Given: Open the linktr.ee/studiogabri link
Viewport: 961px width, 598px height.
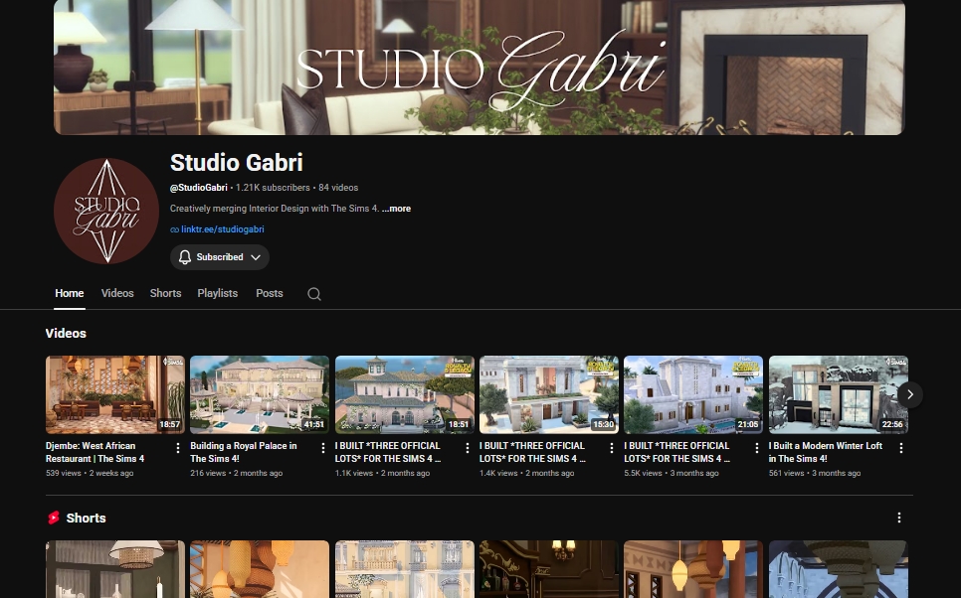Looking at the screenshot, I should 223,229.
